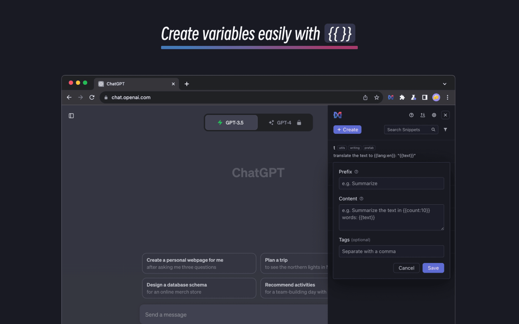Open the extension help icon
The width and height of the screenshot is (519, 324).
(411, 115)
